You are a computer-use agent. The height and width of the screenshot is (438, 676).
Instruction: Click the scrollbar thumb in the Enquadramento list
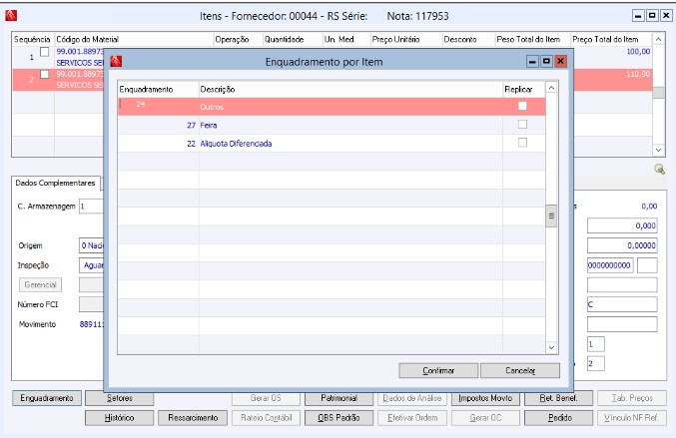point(551,216)
